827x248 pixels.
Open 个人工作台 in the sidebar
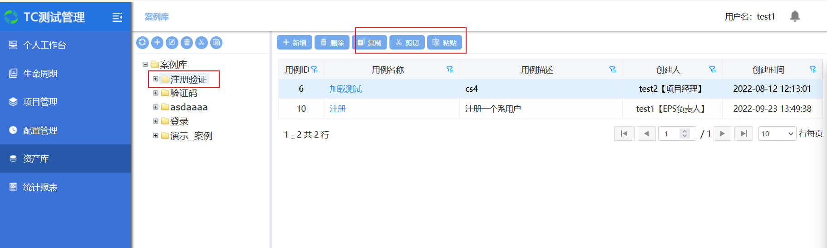(65, 45)
